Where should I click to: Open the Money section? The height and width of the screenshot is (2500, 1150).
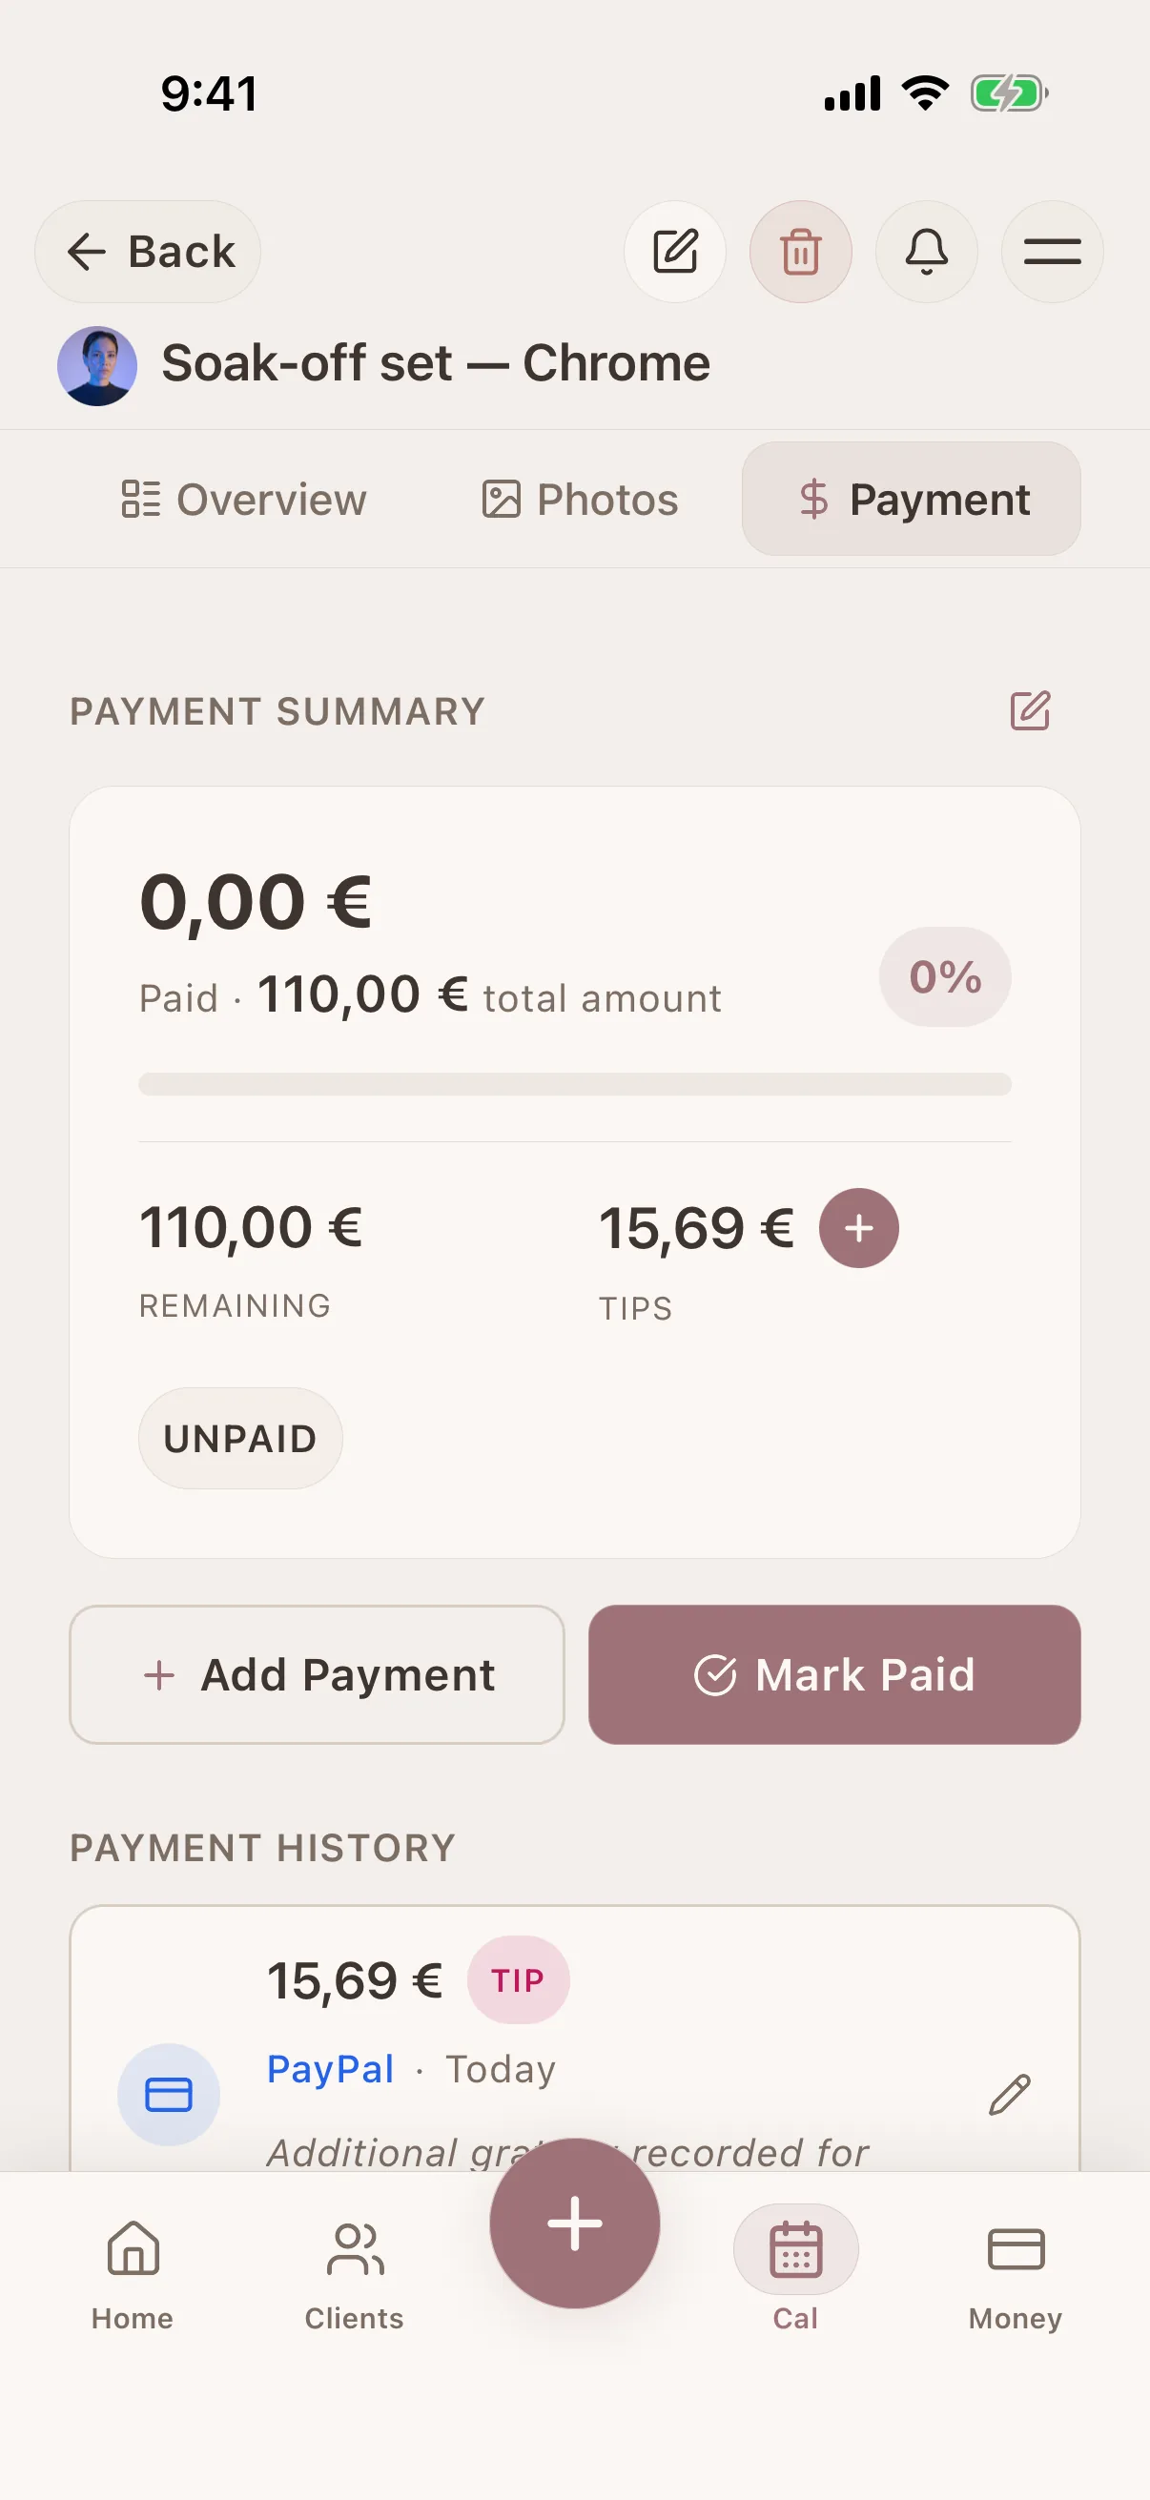click(1016, 2275)
